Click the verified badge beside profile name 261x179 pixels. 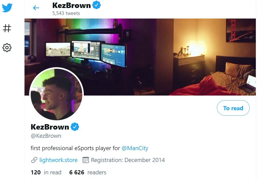(x=75, y=127)
